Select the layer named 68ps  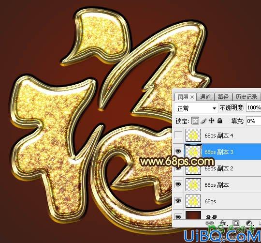[210, 201]
